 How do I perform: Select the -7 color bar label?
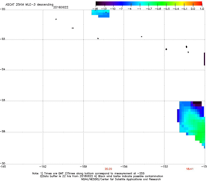pyautogui.click(x=121, y=9)
